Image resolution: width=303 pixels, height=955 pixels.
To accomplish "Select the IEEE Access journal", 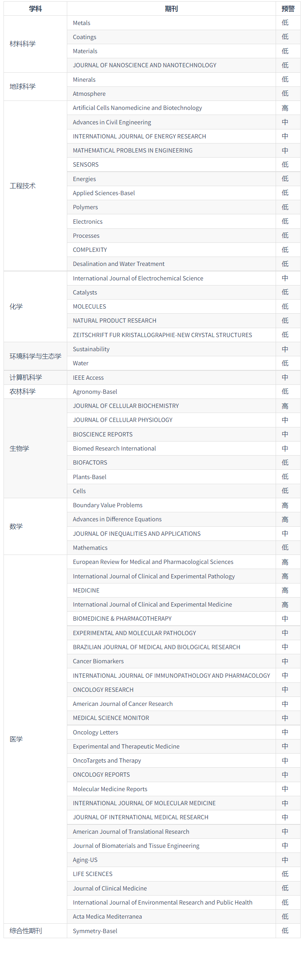I will (88, 378).
